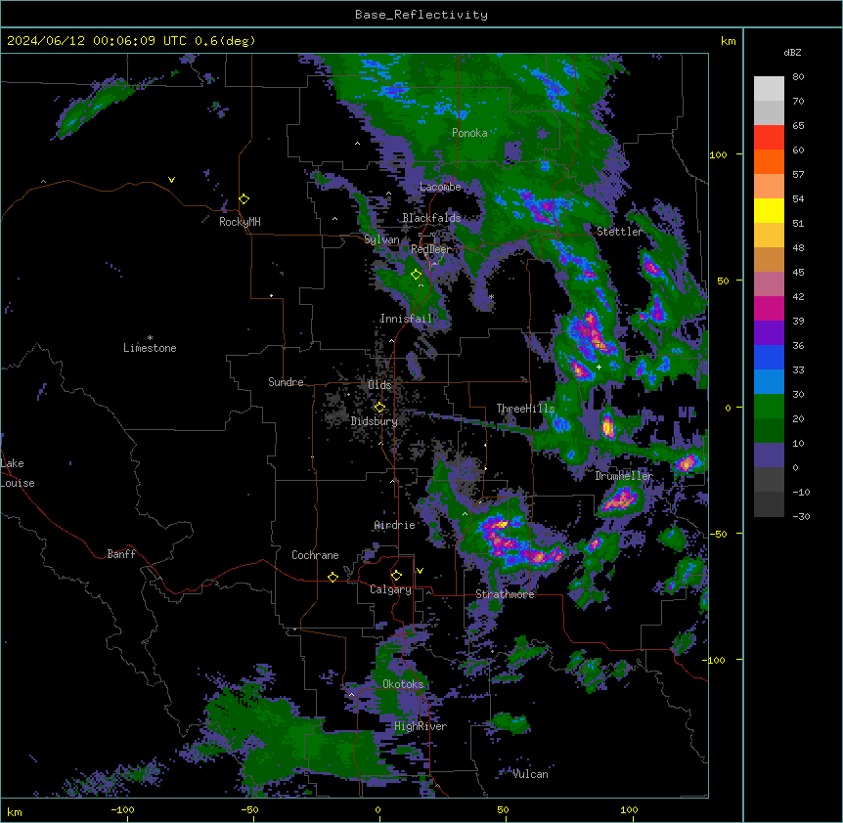
Task: Select the Lake Louise label
Action: (x=18, y=473)
